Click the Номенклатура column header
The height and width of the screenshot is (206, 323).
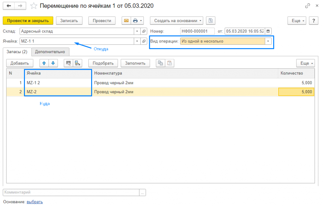tap(185, 73)
